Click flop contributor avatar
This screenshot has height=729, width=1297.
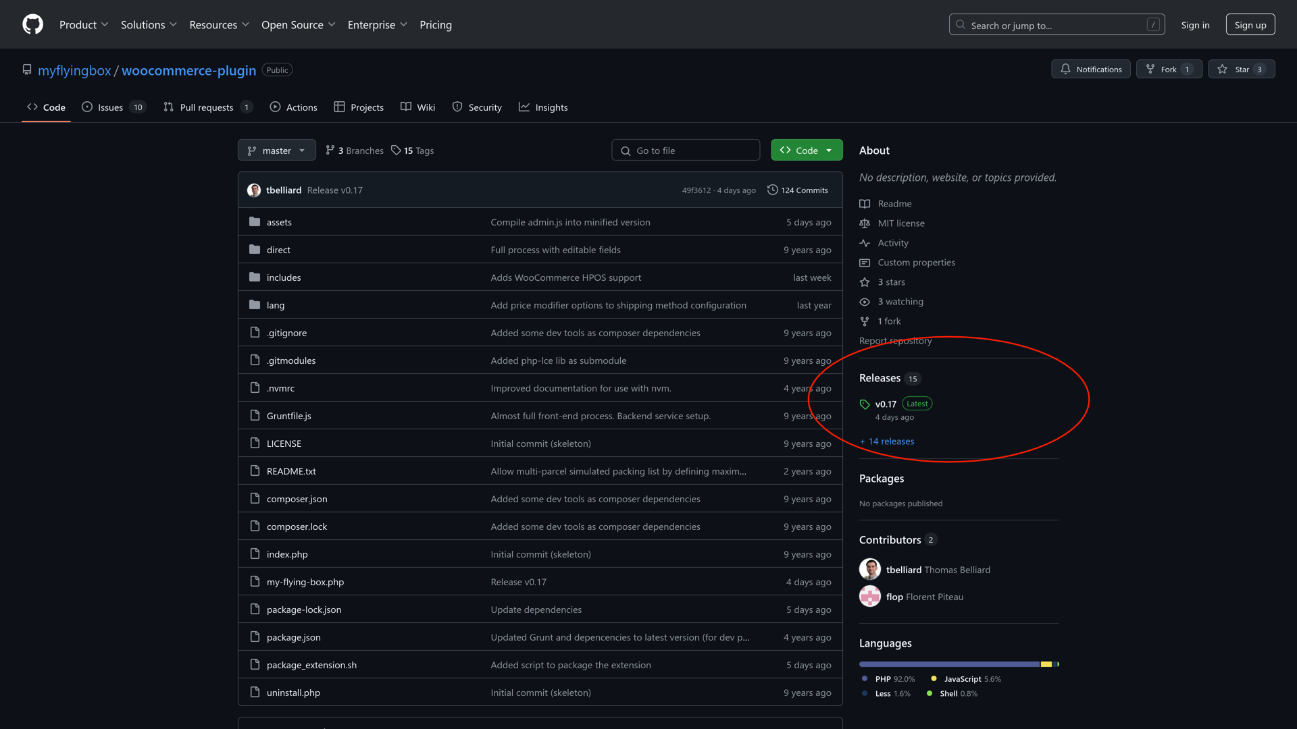tap(870, 596)
